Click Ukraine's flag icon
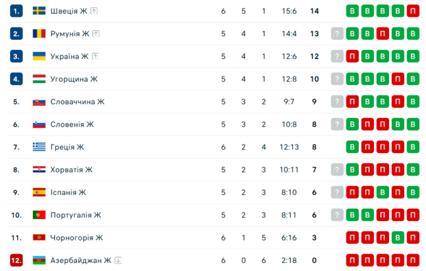The image size is (426, 271). point(39,56)
